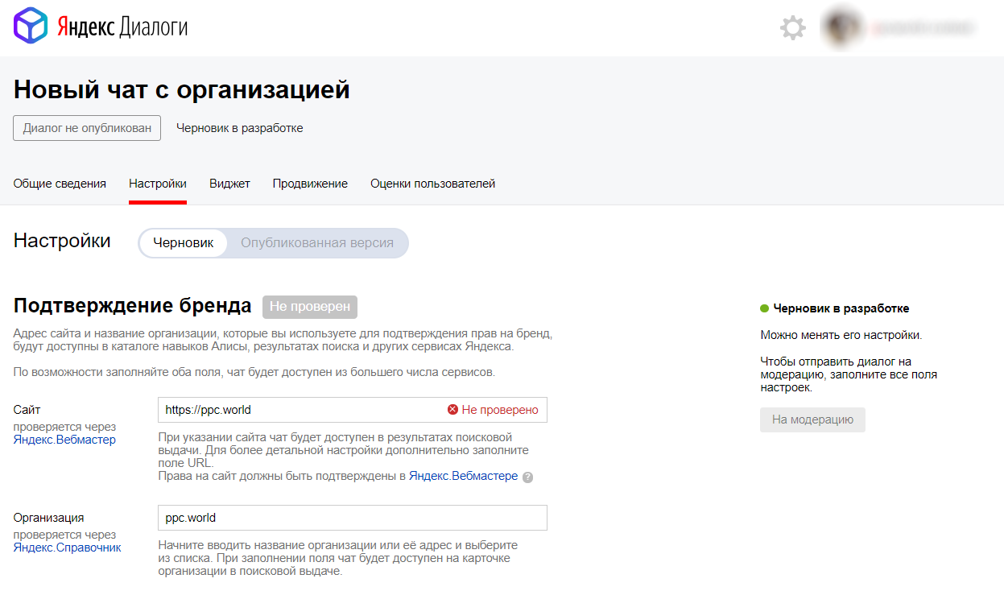This screenshot has width=1004, height=591.
Task: Open the 'Оценки пользователей' tab
Action: click(x=432, y=184)
